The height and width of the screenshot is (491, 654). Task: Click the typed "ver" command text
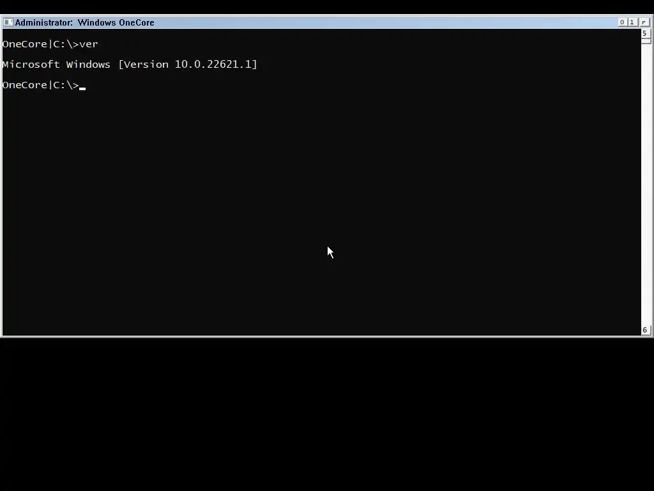coord(88,44)
